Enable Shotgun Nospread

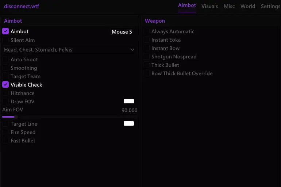[x=146, y=57]
